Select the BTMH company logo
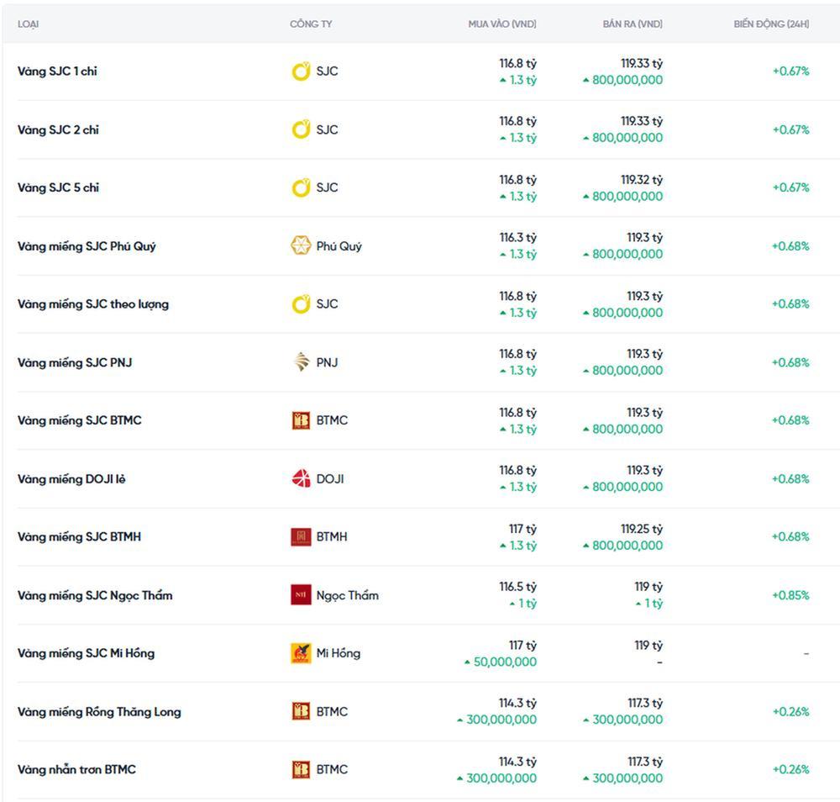Viewport: 840px width, 802px height. [x=301, y=536]
